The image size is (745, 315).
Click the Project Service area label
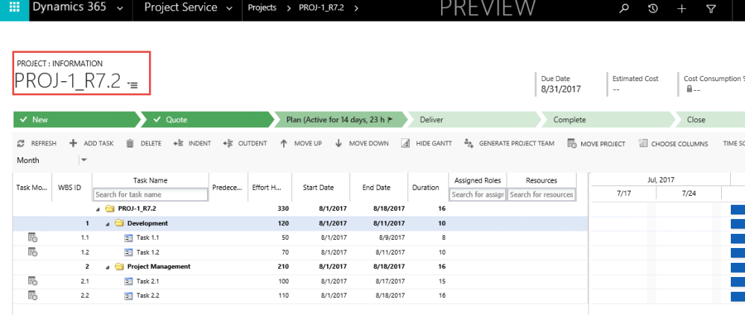180,8
